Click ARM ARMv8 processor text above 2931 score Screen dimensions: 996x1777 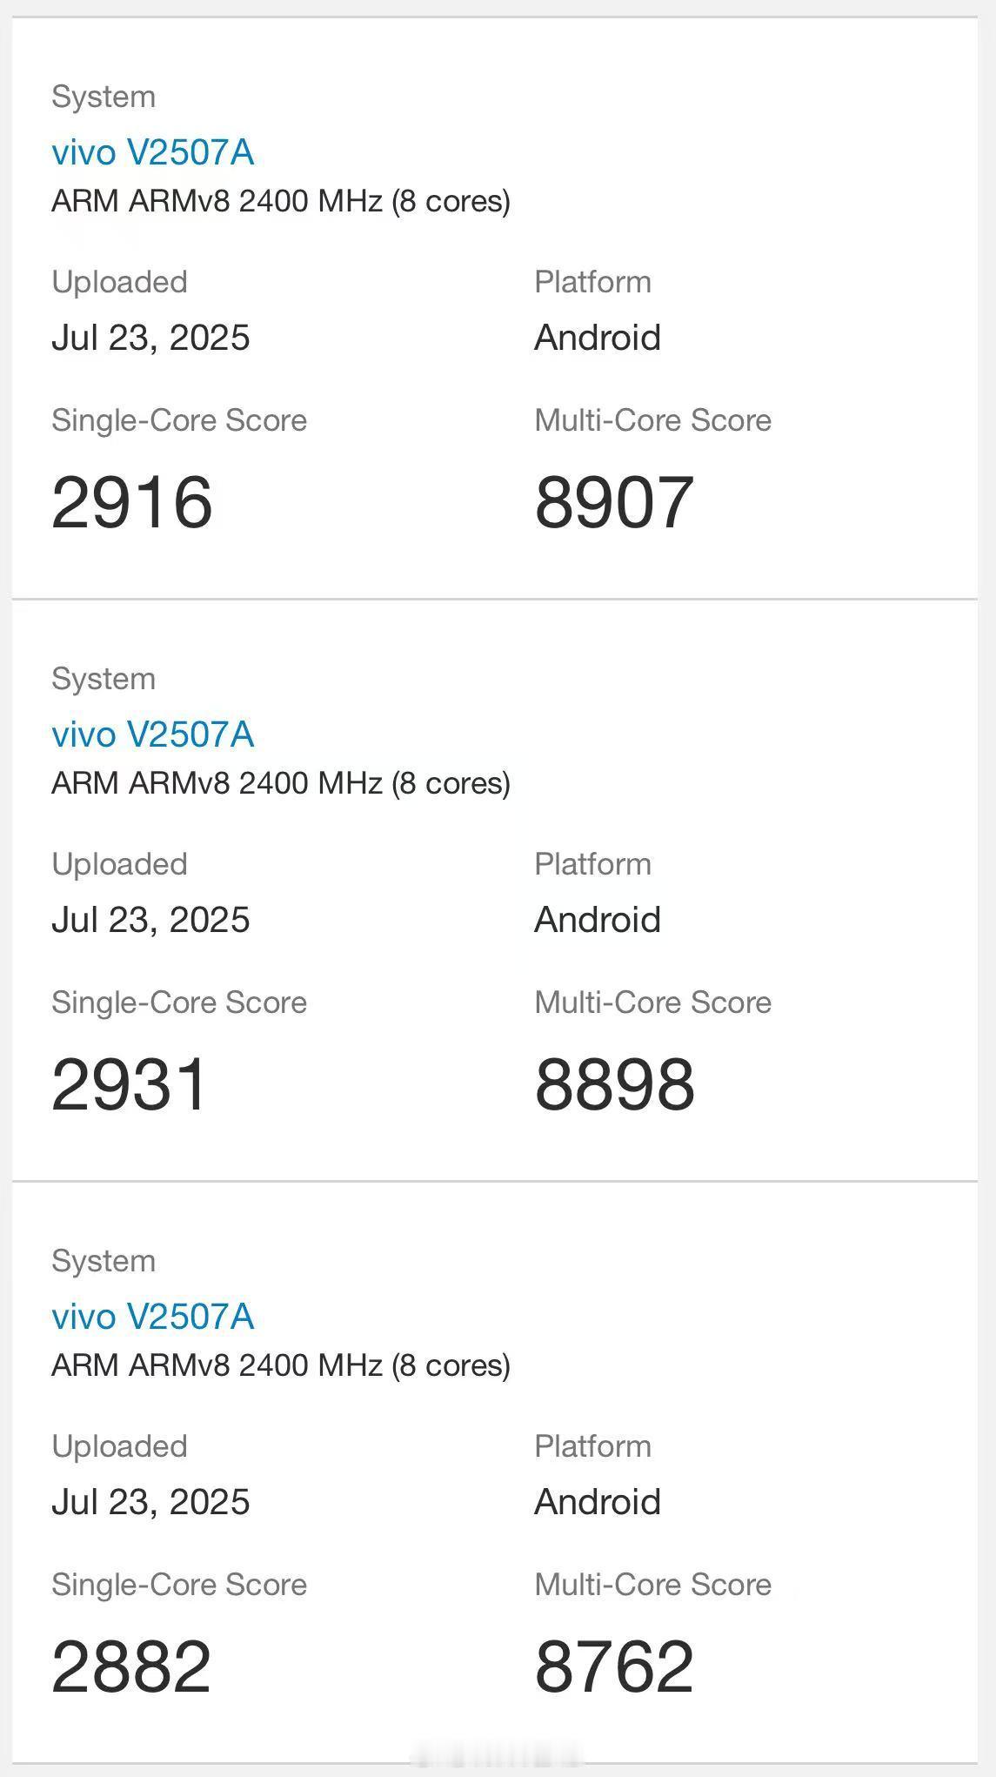[281, 783]
